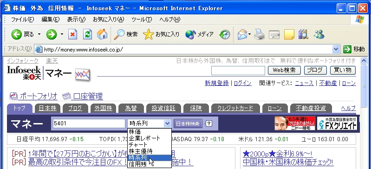Open the 編集(E) menu
The width and height of the screenshot is (371, 169).
(x=51, y=19)
